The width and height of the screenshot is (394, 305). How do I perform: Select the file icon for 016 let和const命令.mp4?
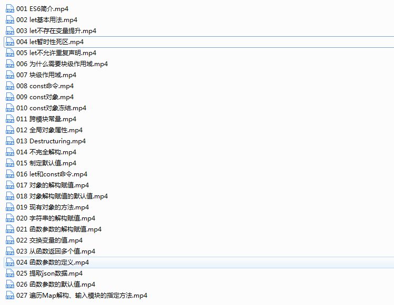click(x=9, y=174)
